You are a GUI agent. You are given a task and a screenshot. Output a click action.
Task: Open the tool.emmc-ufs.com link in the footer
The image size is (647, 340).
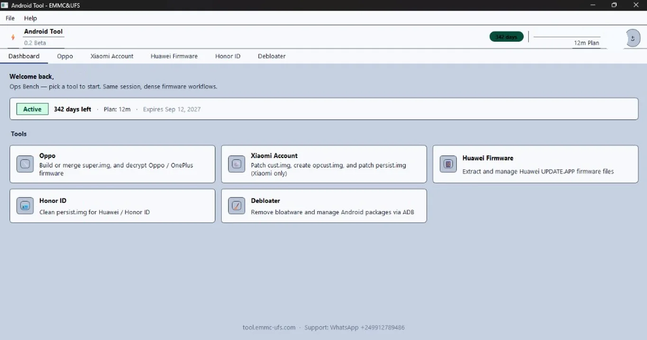pyautogui.click(x=269, y=327)
